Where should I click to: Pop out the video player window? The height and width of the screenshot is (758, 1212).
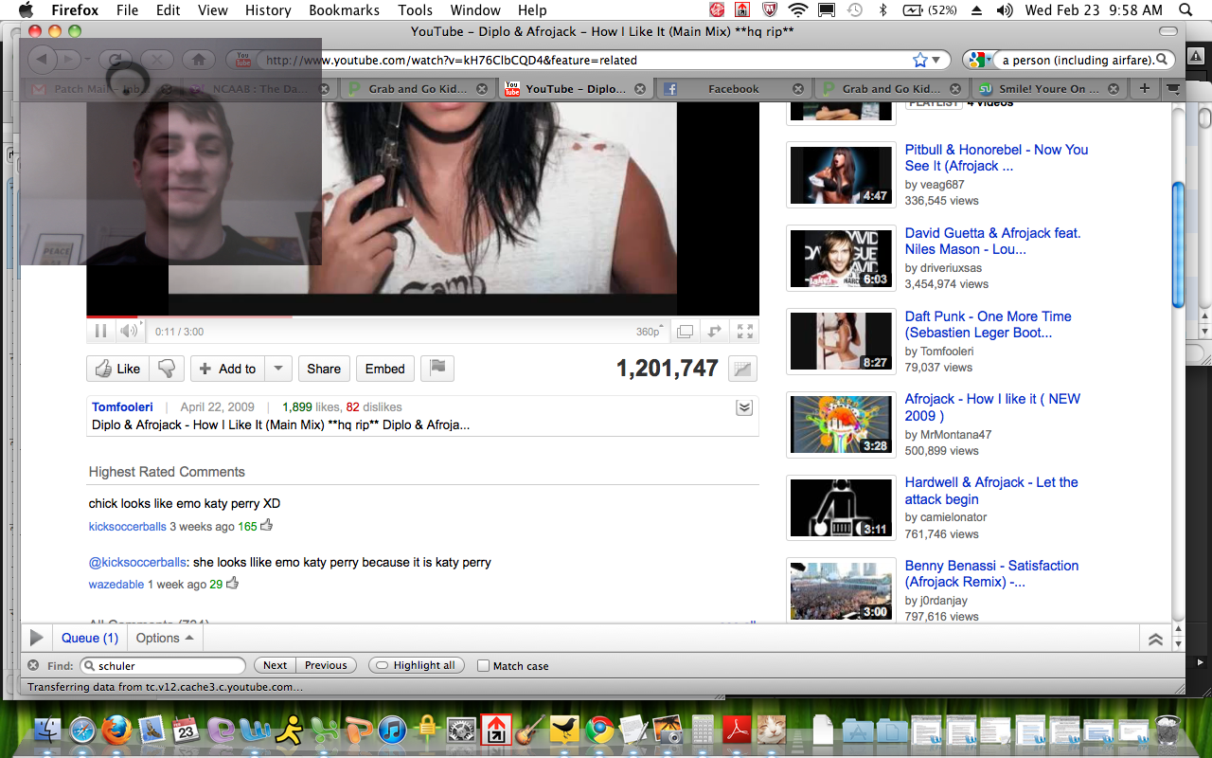pyautogui.click(x=685, y=332)
